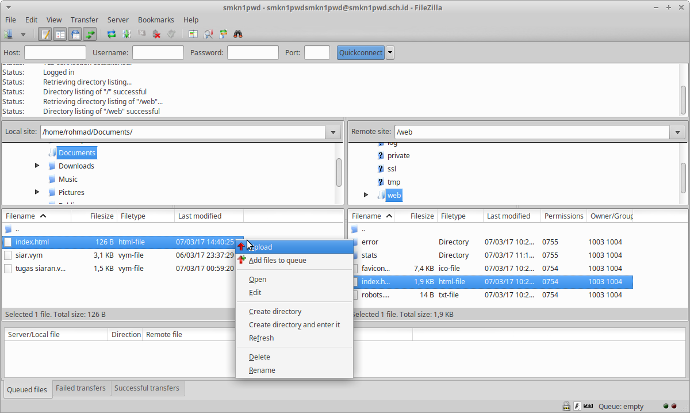Screen dimensions: 690x413
Task: Switch to the Failed transfers tab
Action: pyautogui.click(x=80, y=388)
